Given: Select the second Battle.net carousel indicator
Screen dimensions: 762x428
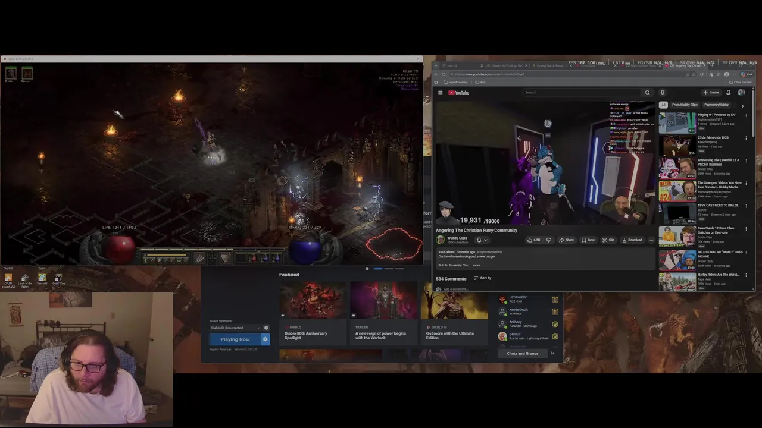Looking at the screenshot, I should [x=389, y=269].
